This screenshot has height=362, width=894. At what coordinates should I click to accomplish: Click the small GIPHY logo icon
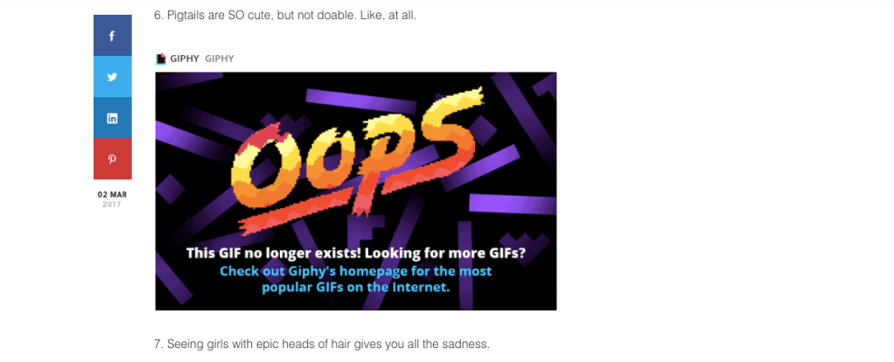pos(161,59)
